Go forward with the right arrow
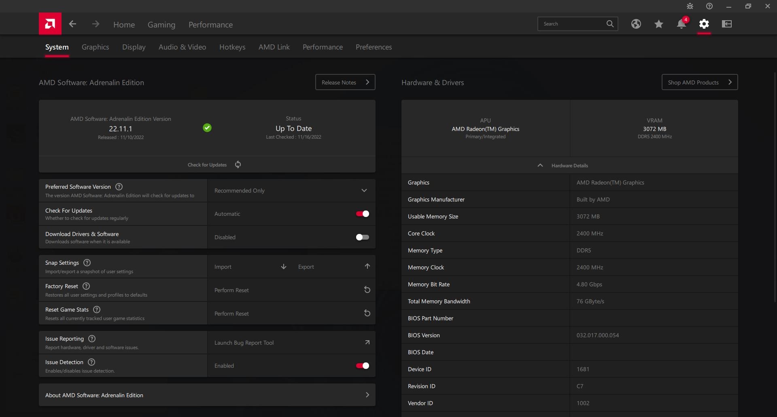The image size is (777, 417). [x=96, y=24]
